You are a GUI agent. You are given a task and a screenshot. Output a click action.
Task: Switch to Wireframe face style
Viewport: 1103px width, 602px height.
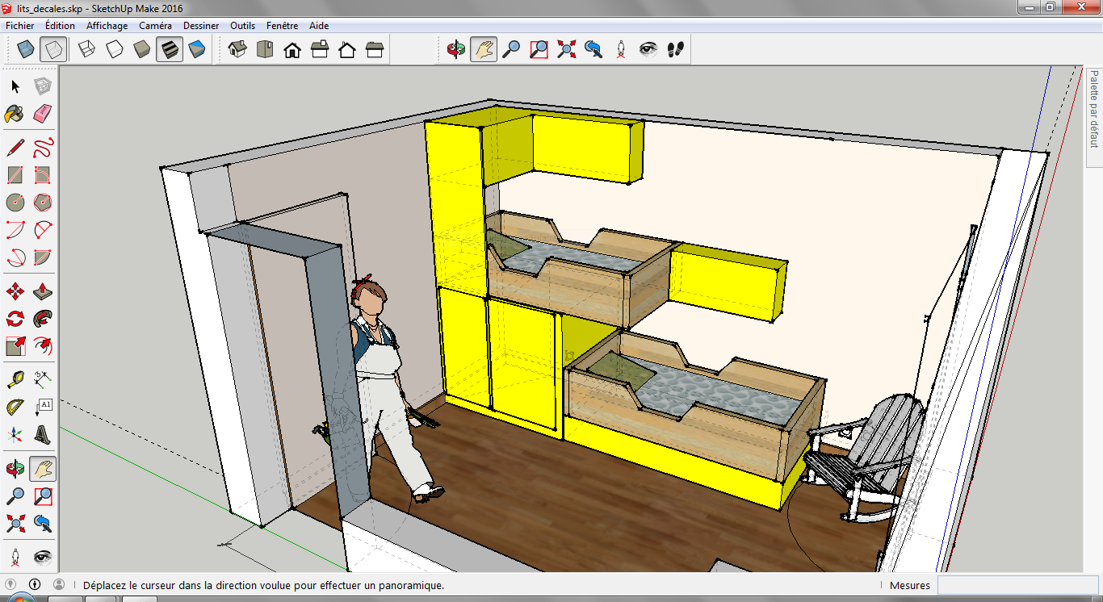[x=86, y=50]
